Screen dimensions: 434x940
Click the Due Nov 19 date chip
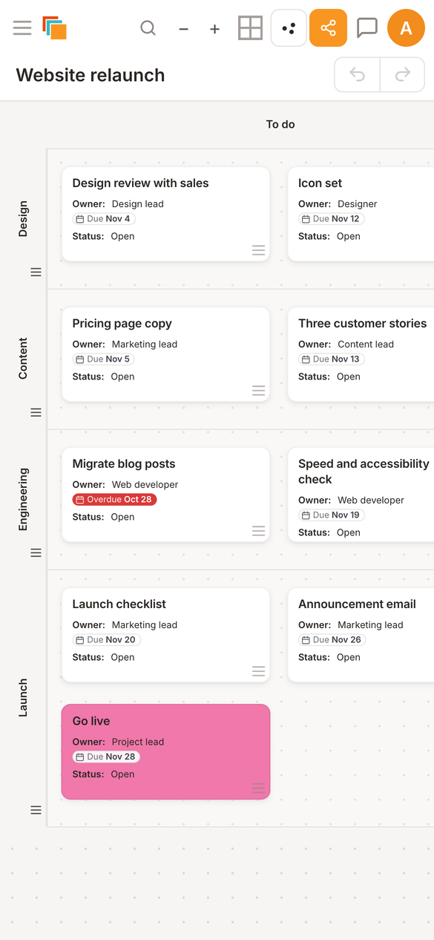(332, 515)
